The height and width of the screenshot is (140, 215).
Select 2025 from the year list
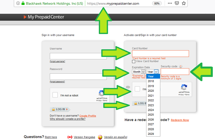point(153,115)
